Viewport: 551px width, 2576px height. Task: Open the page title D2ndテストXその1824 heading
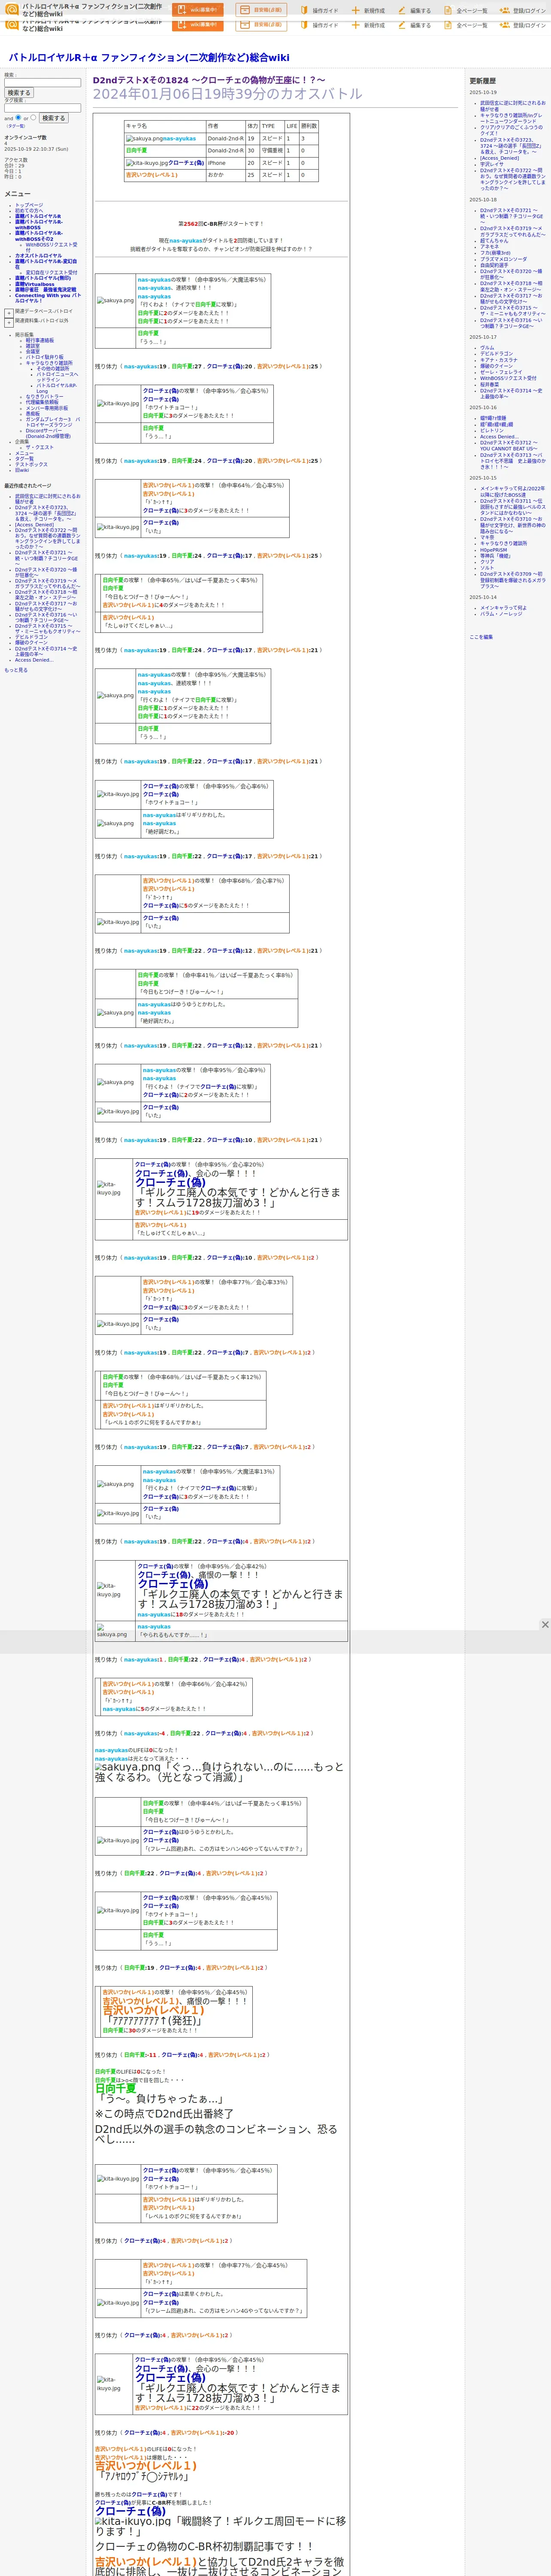tap(209, 80)
